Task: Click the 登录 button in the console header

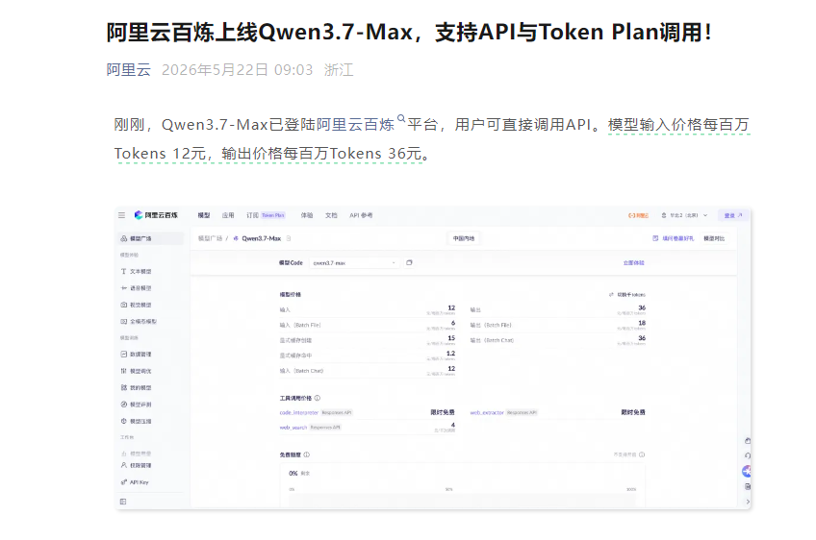Action: click(733, 215)
